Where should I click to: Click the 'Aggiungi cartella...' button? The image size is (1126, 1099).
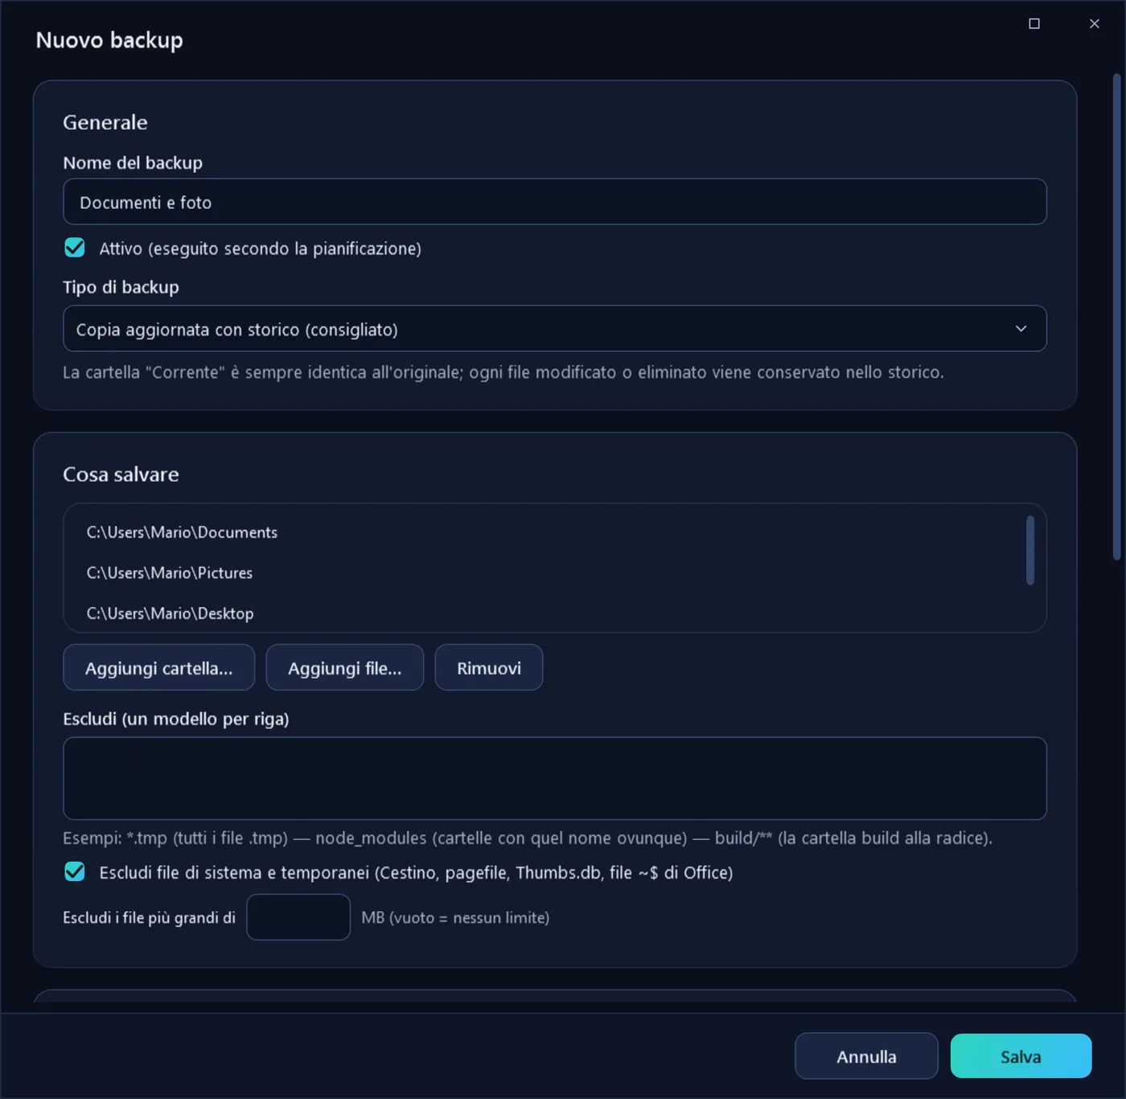[x=158, y=667]
